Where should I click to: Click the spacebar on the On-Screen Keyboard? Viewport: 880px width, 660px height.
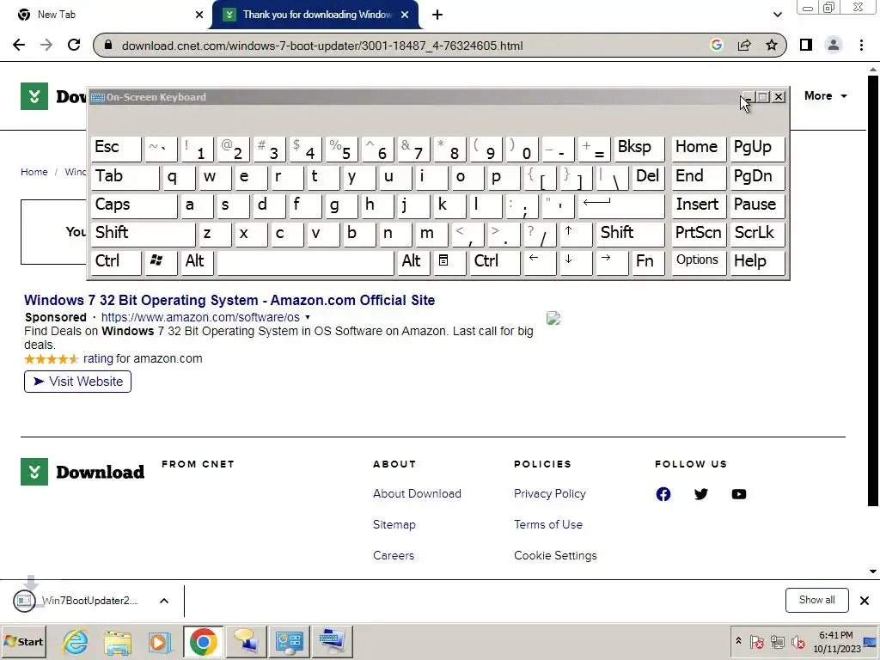click(x=305, y=261)
